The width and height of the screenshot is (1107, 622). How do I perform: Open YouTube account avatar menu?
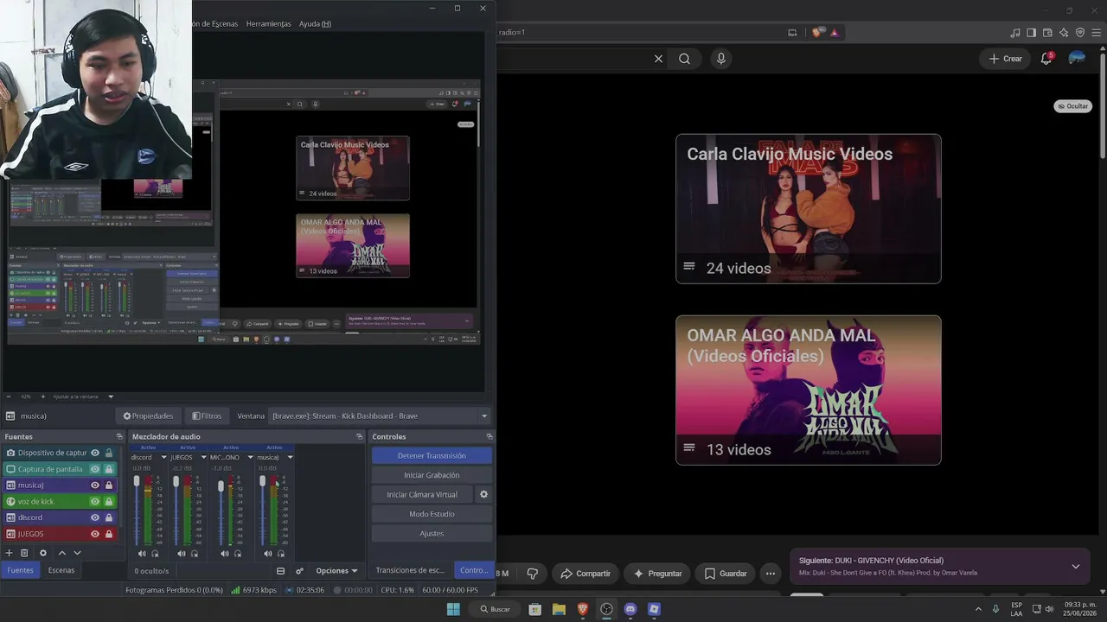click(1077, 58)
